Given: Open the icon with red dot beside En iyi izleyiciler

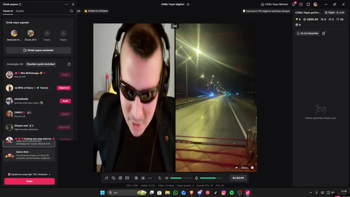Looking at the screenshot, I should (x=324, y=33).
